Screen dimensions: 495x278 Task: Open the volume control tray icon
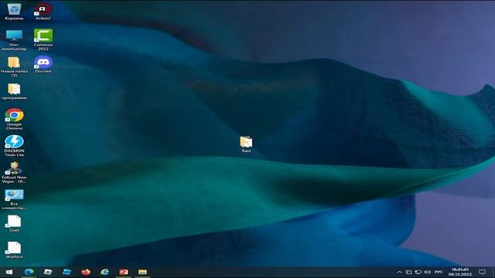[x=428, y=272]
